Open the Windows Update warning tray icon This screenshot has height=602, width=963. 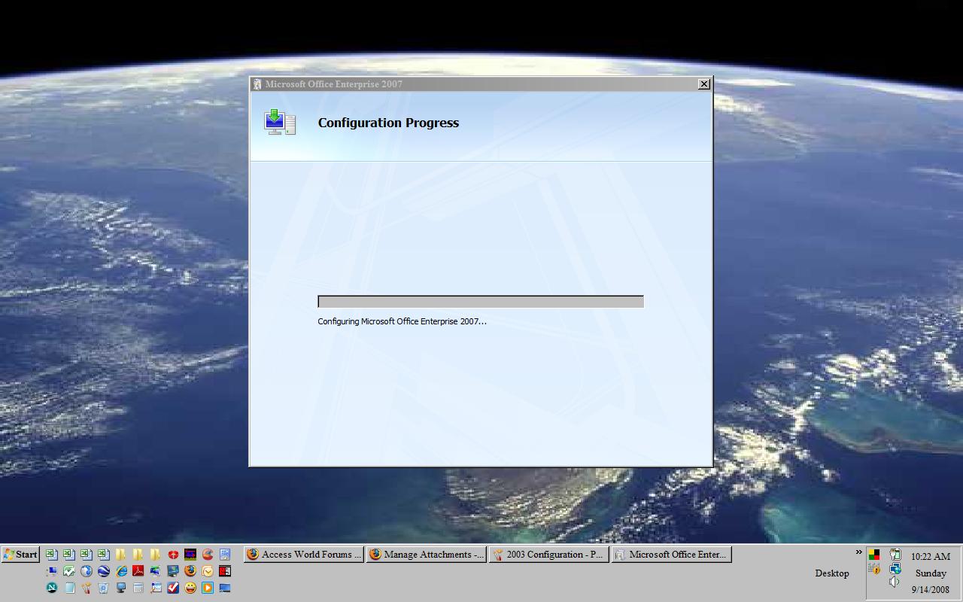click(874, 569)
